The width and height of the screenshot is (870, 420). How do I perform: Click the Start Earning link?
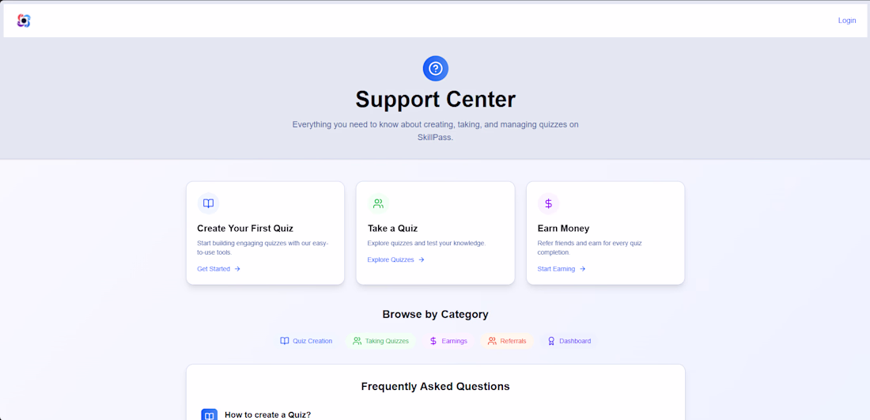click(556, 269)
